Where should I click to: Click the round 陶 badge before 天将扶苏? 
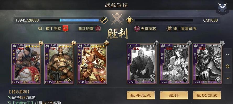(137, 29)
